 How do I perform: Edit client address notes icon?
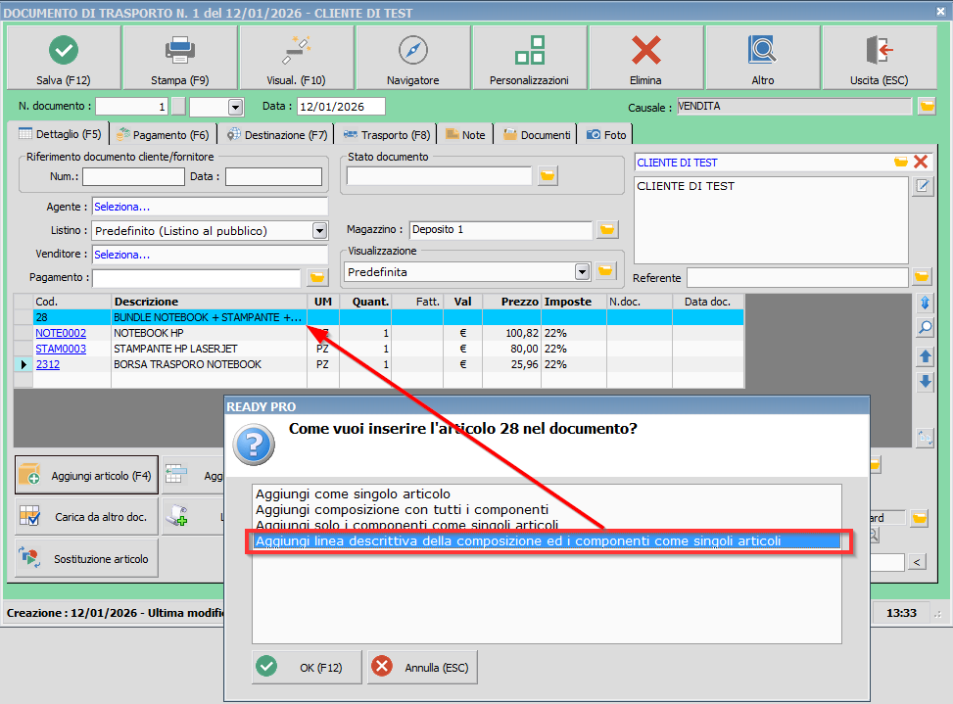(x=923, y=186)
